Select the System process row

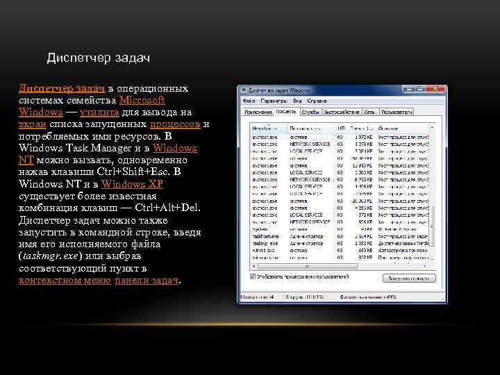coord(340,229)
